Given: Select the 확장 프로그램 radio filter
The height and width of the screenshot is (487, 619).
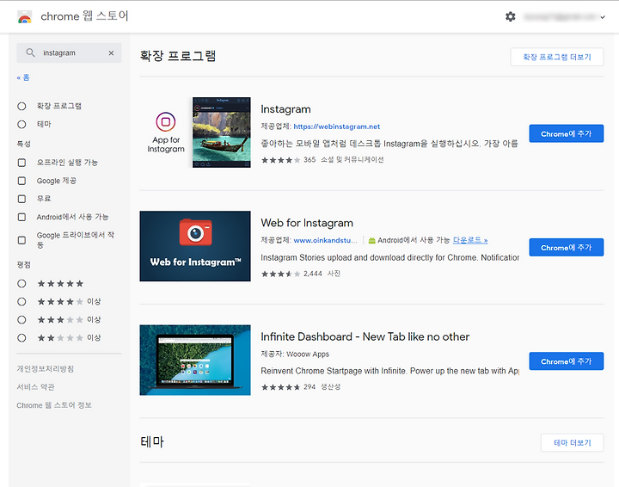Looking at the screenshot, I should pyautogui.click(x=21, y=106).
